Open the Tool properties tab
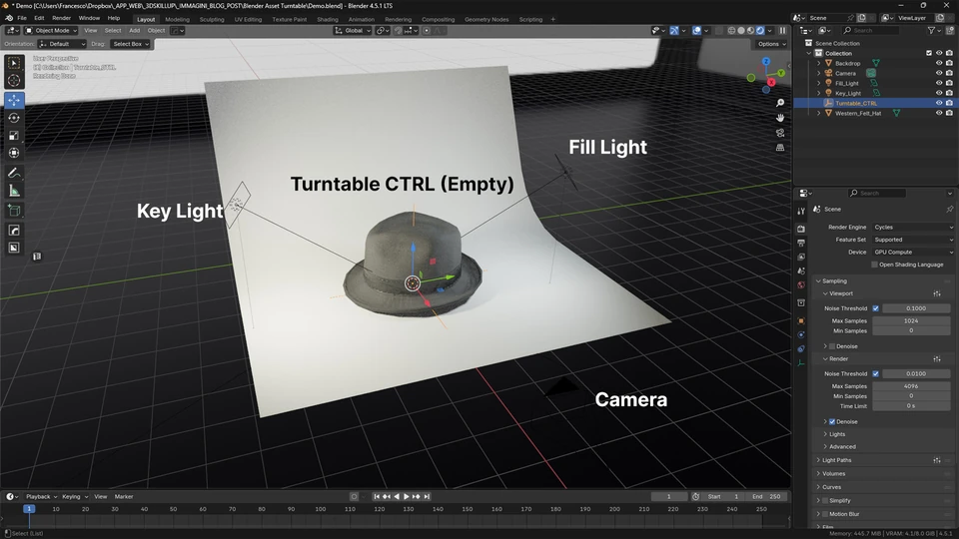The image size is (959, 539). point(801,211)
